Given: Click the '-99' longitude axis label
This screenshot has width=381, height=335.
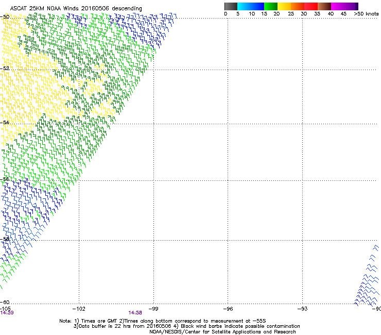Looking at the screenshot, I should point(153,309).
